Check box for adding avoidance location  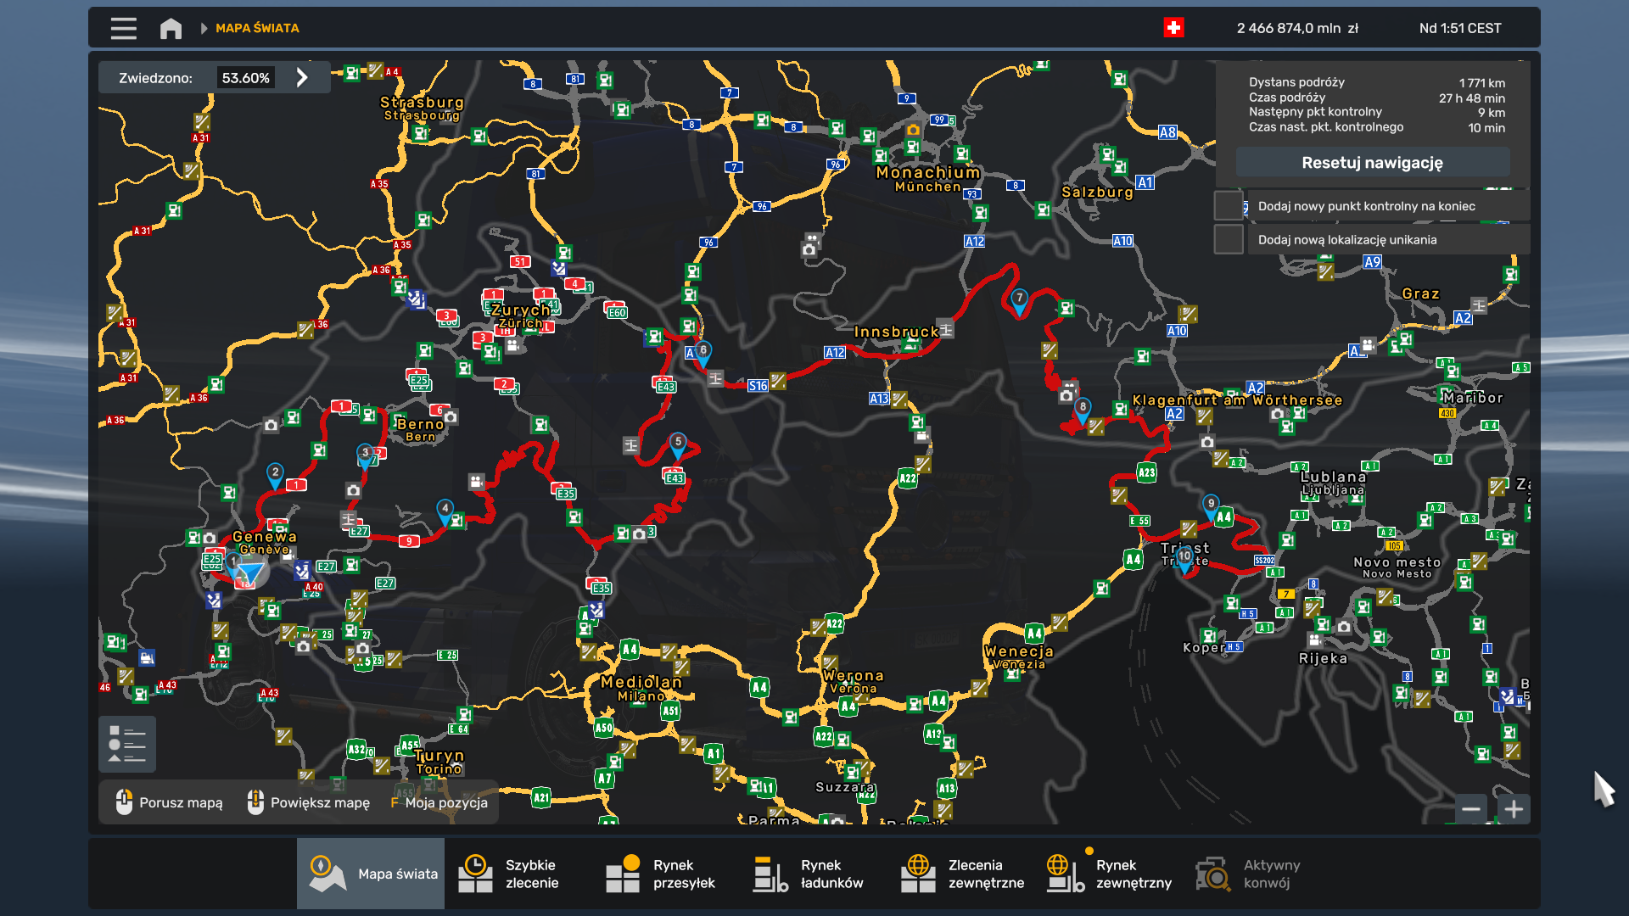click(x=1228, y=239)
